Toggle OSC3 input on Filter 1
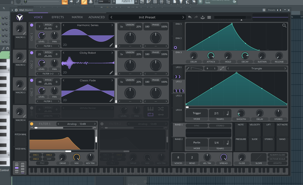Viewport: 303px width, 185px height. 36,159
